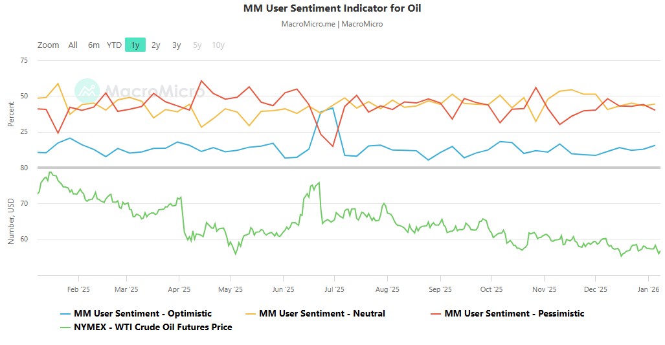Viewport: 665px width, 345px height.
Task: Set zoom range to 6m
Action: [x=94, y=45]
